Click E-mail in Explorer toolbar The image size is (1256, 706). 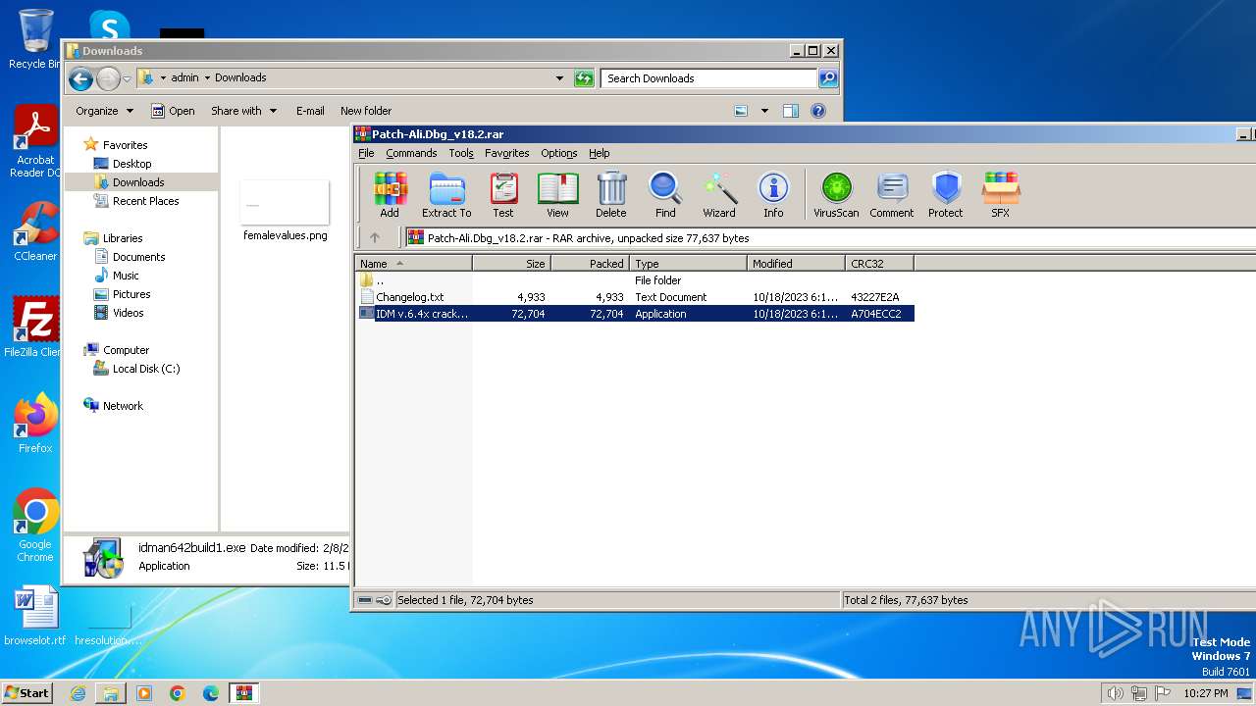tap(310, 111)
